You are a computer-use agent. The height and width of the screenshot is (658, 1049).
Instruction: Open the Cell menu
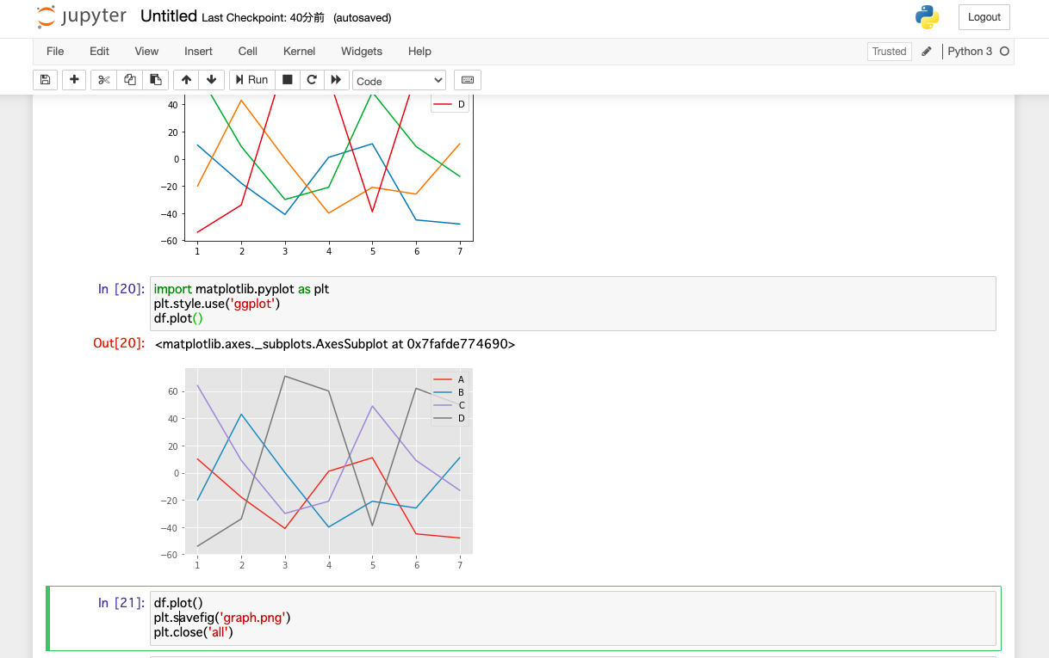[x=247, y=52]
